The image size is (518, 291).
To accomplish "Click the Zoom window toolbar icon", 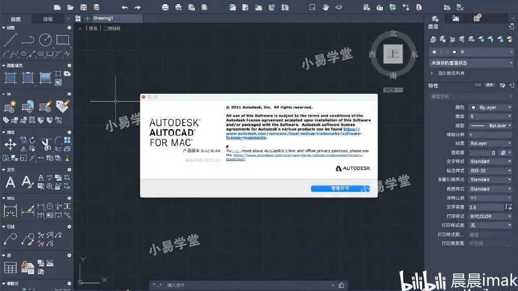I will click(312, 7).
